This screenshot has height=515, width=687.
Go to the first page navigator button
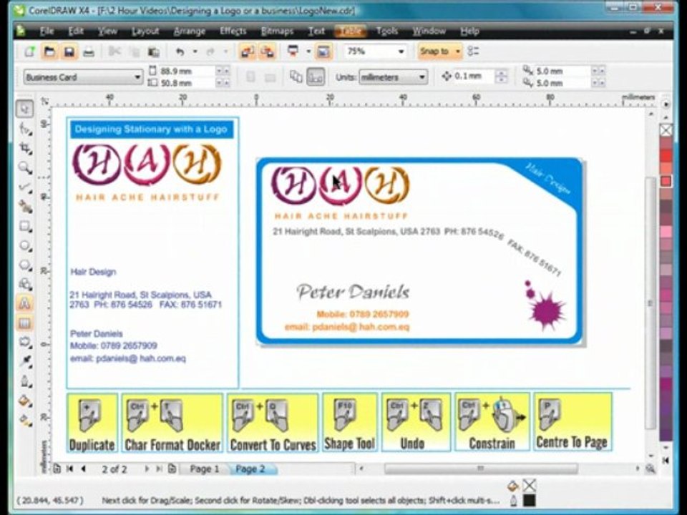[69, 469]
